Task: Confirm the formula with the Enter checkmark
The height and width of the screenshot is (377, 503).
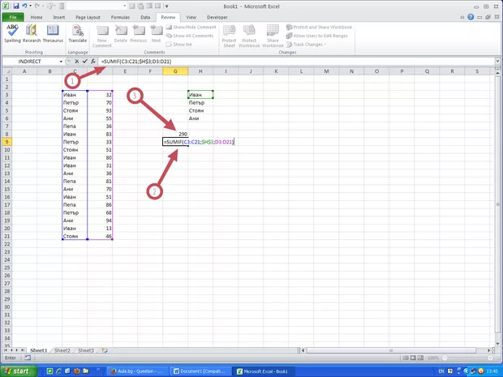Action: [84, 62]
